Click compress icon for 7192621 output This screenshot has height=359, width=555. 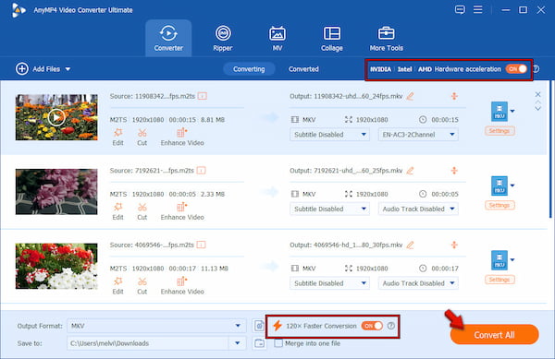tap(454, 171)
